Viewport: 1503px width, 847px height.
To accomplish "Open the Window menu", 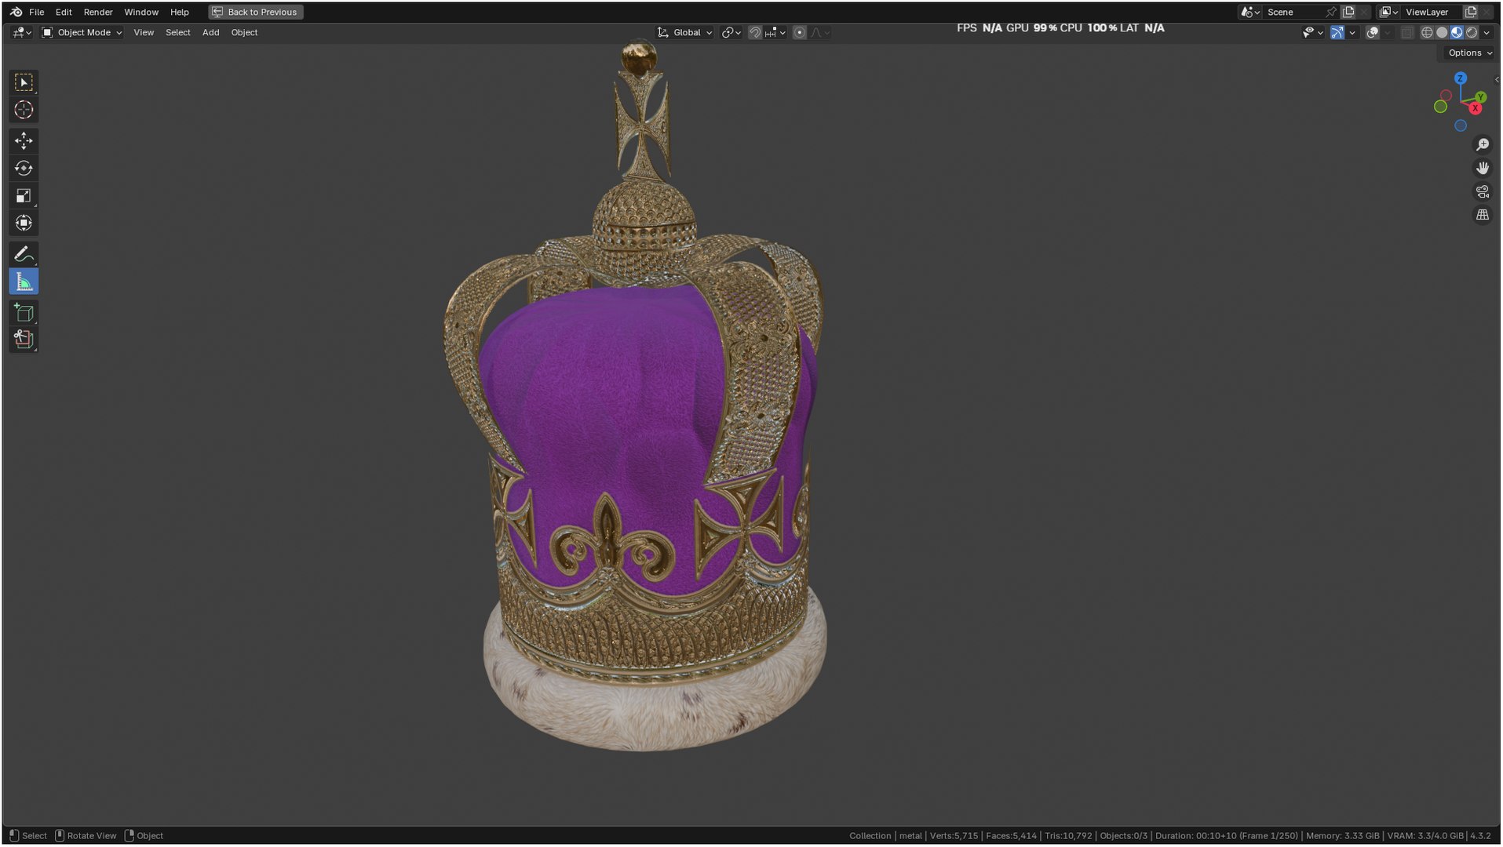I will coord(141,12).
